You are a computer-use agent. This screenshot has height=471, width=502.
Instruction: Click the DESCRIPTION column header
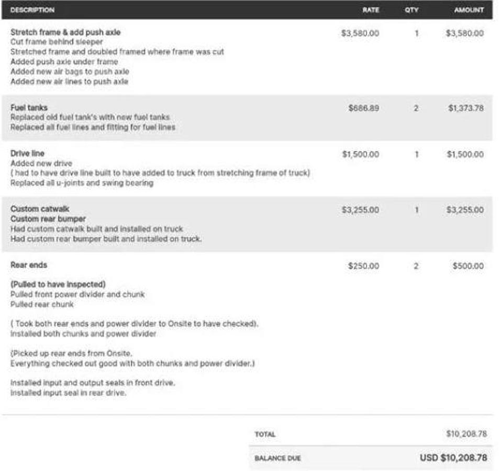[32, 10]
